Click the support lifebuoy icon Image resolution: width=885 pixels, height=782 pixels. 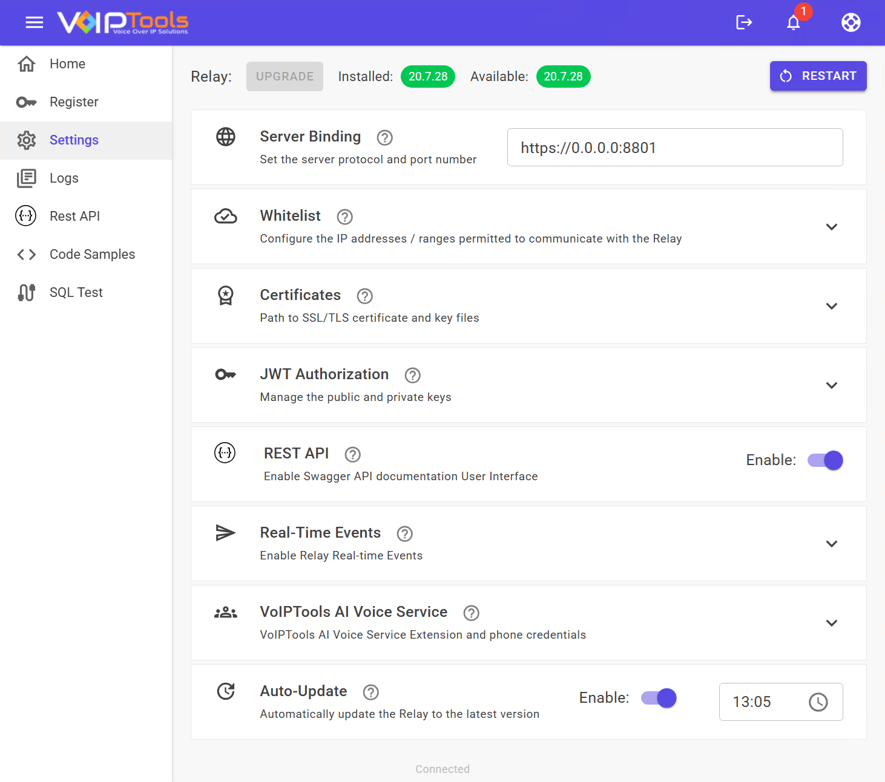850,22
